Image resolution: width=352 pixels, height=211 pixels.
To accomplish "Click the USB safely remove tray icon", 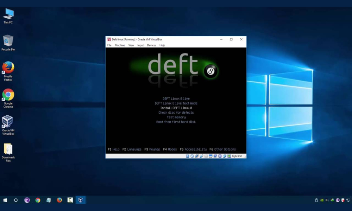I will tap(316, 200).
